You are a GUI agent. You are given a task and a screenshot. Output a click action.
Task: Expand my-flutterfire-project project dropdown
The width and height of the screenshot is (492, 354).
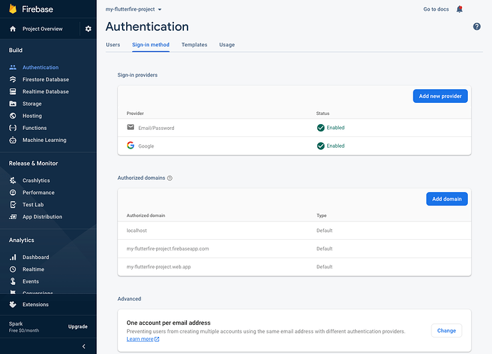133,9
